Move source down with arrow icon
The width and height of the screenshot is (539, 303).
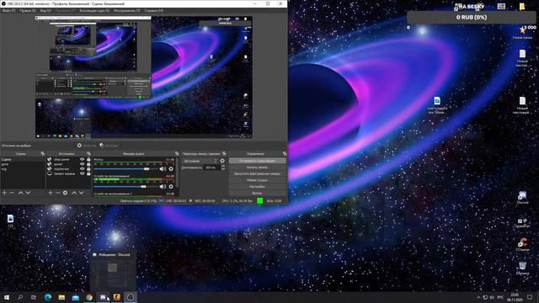[x=82, y=193]
